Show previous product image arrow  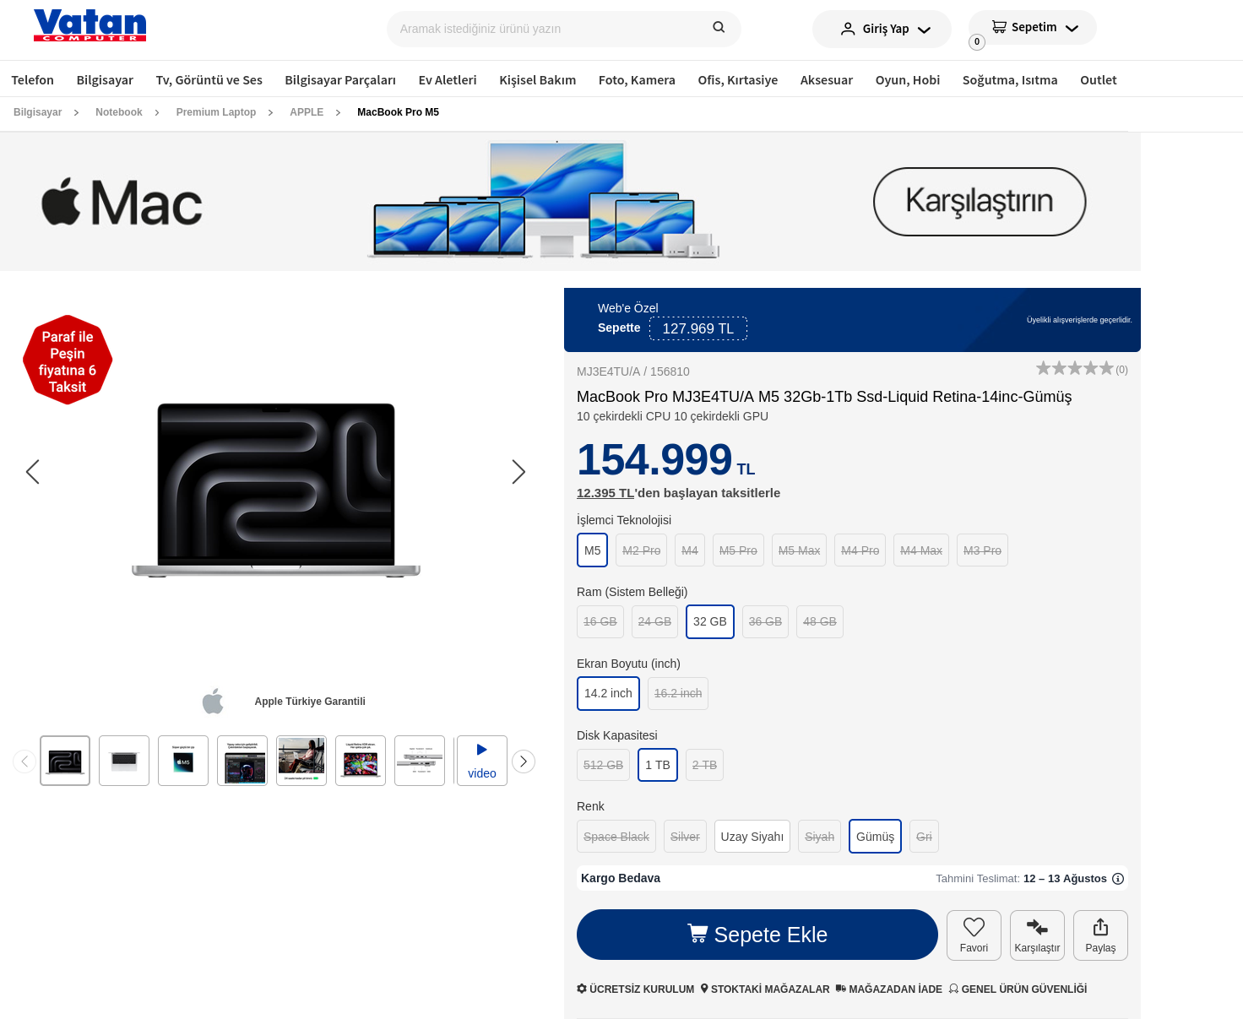pos(33,472)
